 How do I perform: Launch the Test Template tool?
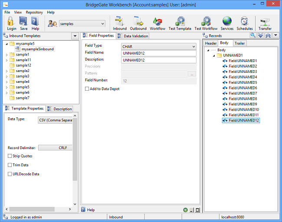(180, 21)
